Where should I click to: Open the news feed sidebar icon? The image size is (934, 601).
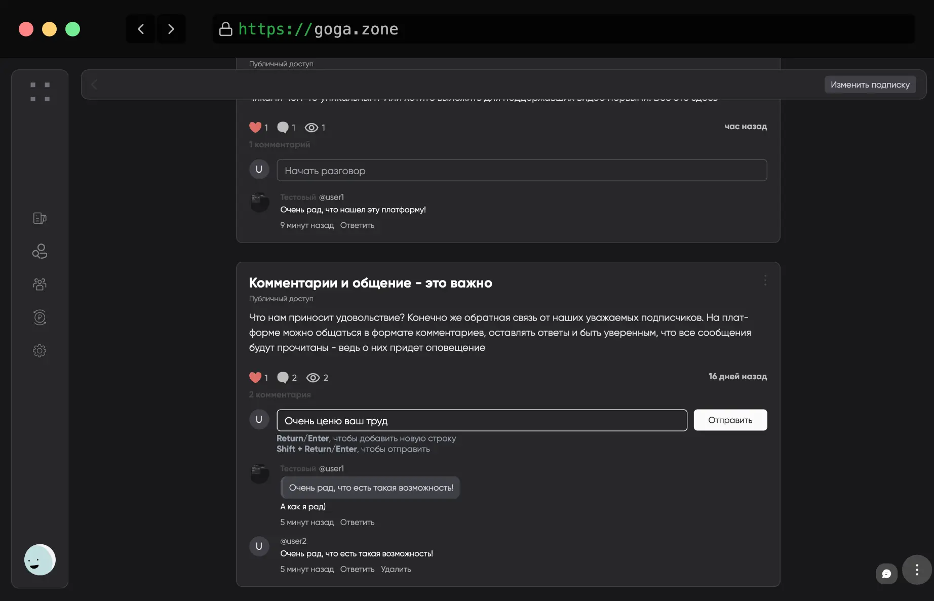click(40, 218)
